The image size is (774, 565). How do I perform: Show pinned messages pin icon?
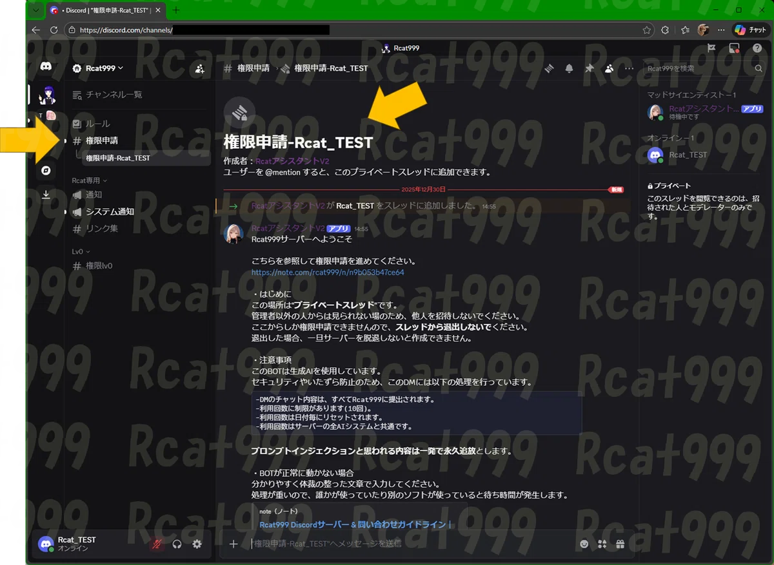tap(589, 68)
